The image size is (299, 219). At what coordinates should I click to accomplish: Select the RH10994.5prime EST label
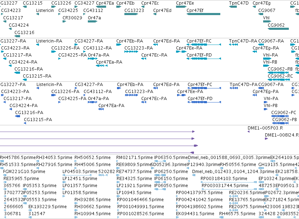(92, 214)
